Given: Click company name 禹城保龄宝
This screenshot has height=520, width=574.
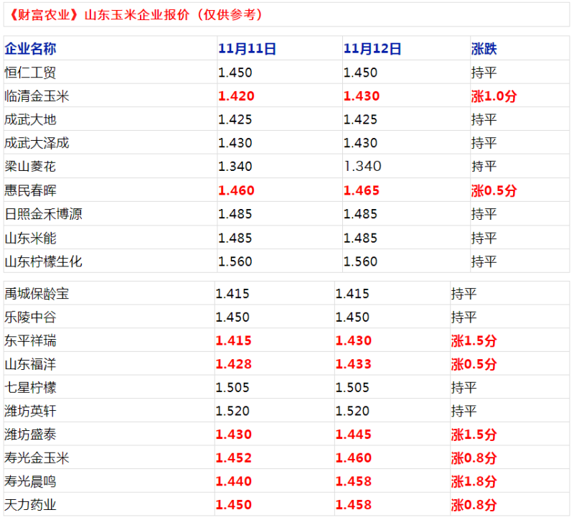Looking at the screenshot, I should [x=37, y=294].
